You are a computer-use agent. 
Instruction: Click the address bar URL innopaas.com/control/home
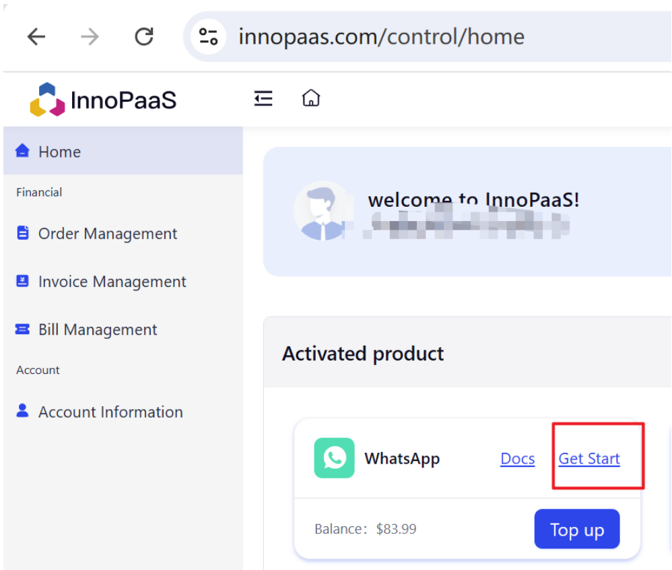click(381, 37)
